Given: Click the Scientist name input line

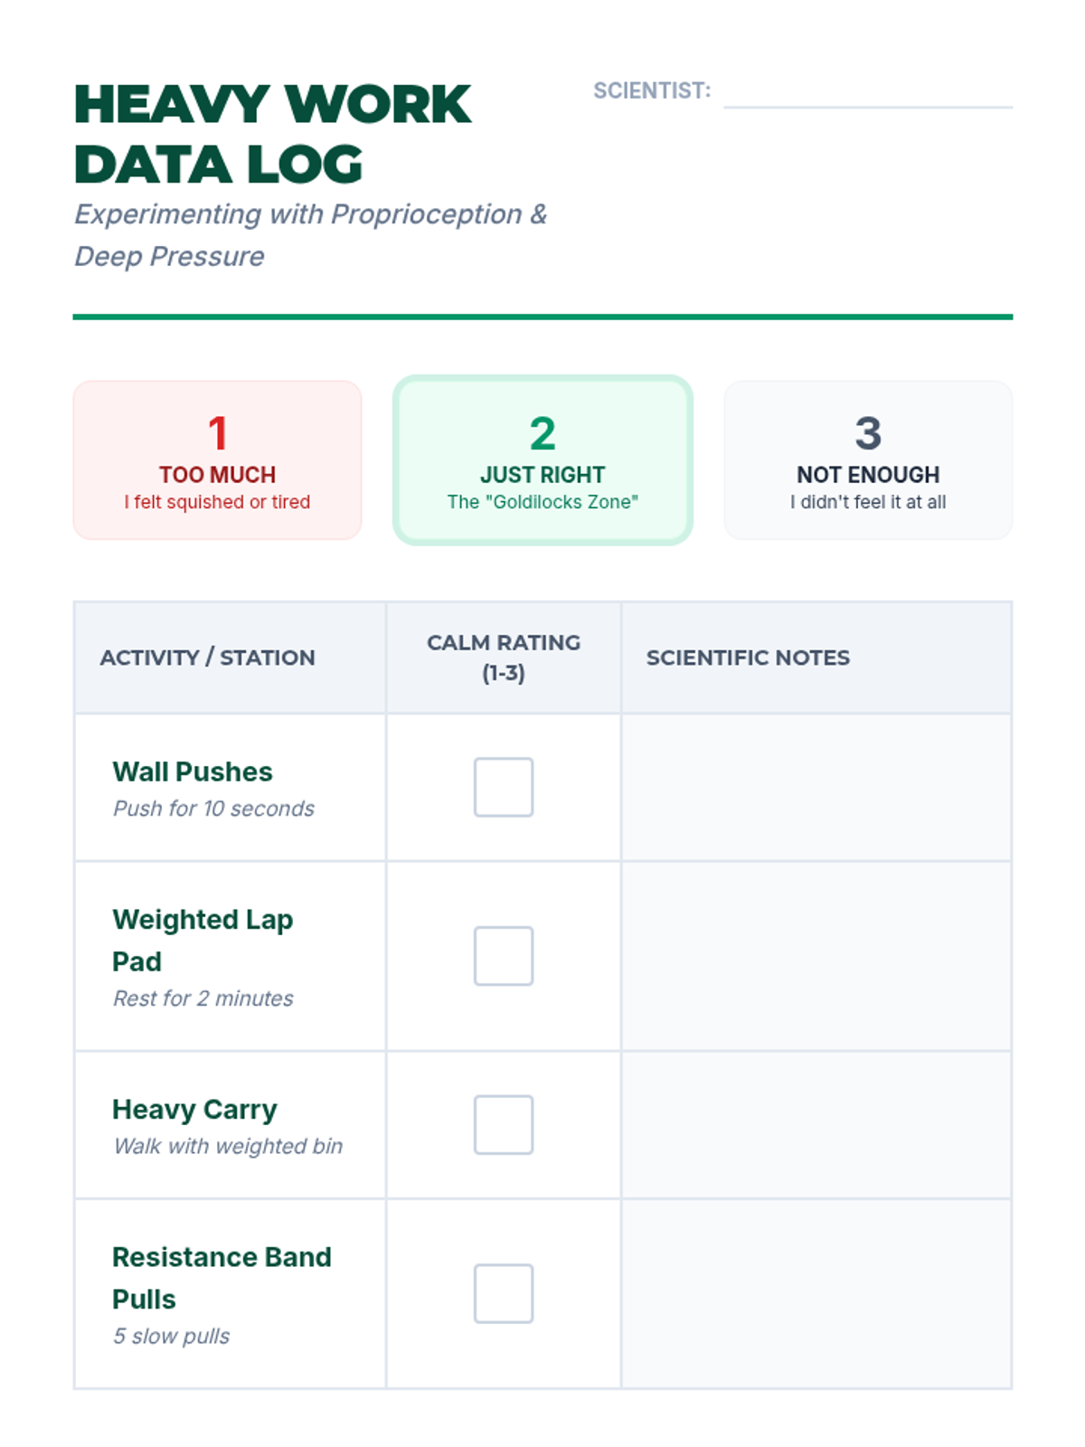Looking at the screenshot, I should [x=867, y=94].
